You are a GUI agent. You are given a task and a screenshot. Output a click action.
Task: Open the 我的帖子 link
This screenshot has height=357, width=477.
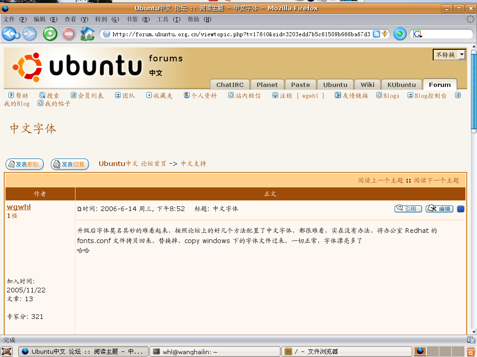[54, 104]
